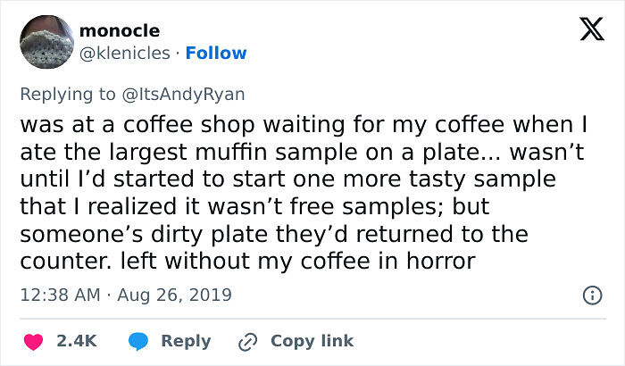Click the X logo
Screen dimensions: 625x366
tap(586, 31)
